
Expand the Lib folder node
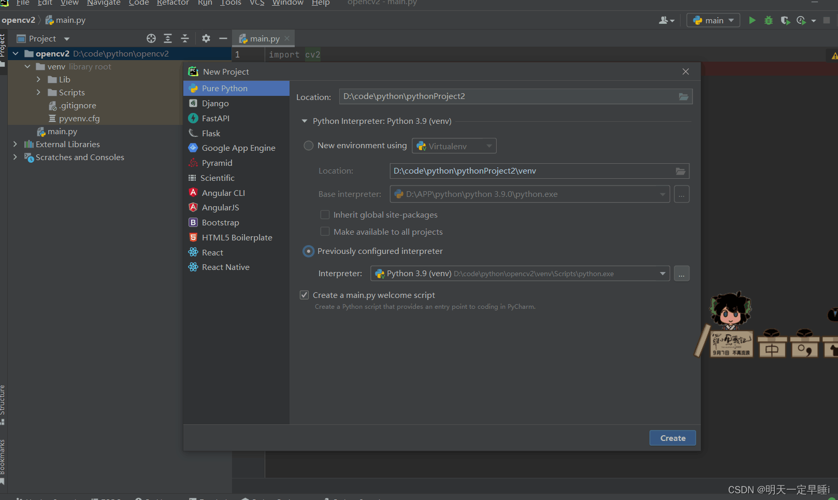tap(39, 79)
